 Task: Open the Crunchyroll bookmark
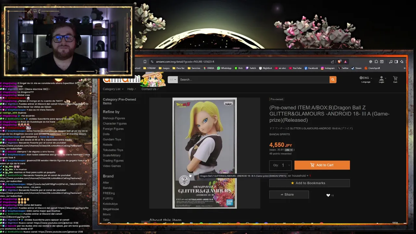[372, 68]
